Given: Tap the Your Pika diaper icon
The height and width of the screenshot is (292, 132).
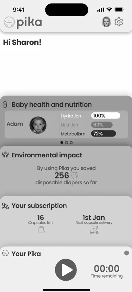Looking at the screenshot, I should 5,253.
